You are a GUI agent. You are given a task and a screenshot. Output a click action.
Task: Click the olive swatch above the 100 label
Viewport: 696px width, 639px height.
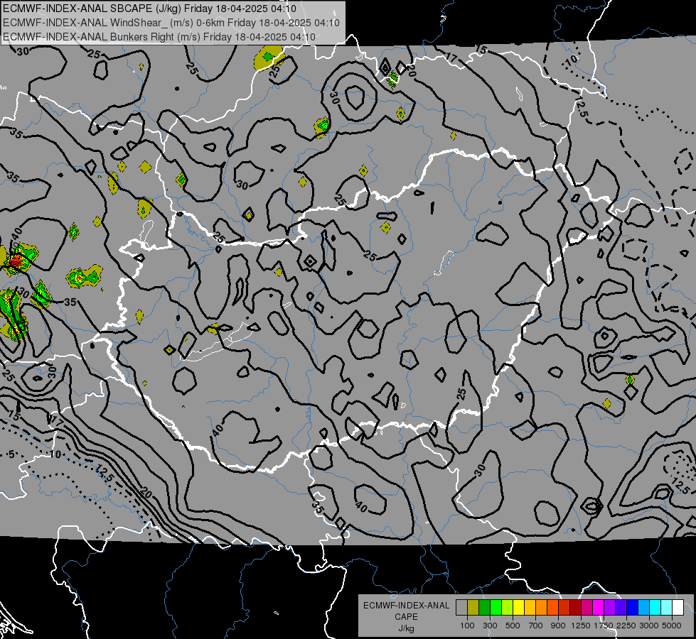tap(473, 607)
